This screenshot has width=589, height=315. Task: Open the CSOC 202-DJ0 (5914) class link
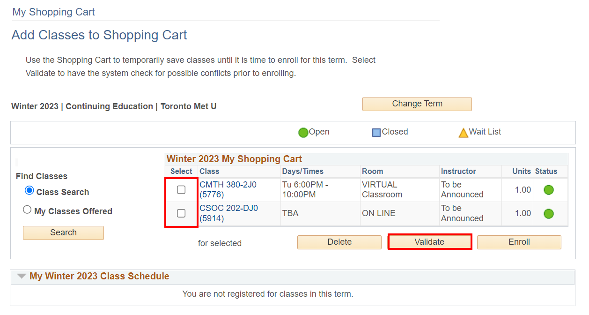point(228,213)
